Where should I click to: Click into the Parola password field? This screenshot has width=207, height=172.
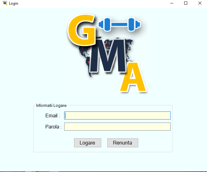117,127
